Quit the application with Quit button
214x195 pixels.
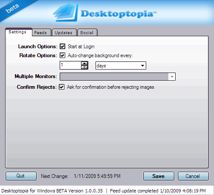coord(21,176)
